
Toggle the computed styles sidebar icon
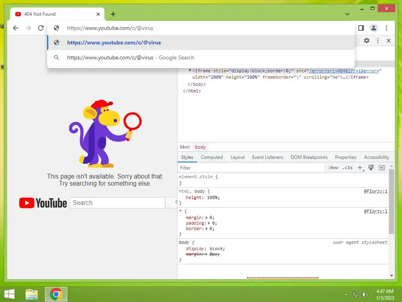coord(382,168)
